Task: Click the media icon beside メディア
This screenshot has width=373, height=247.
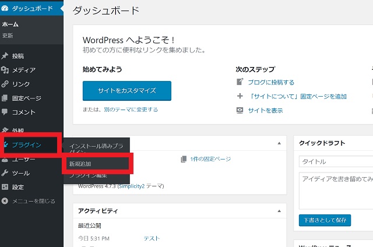Action: (x=5, y=70)
